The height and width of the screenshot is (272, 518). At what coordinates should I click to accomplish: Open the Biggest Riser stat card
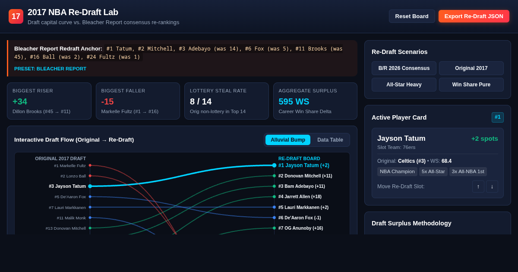[x=49, y=101]
